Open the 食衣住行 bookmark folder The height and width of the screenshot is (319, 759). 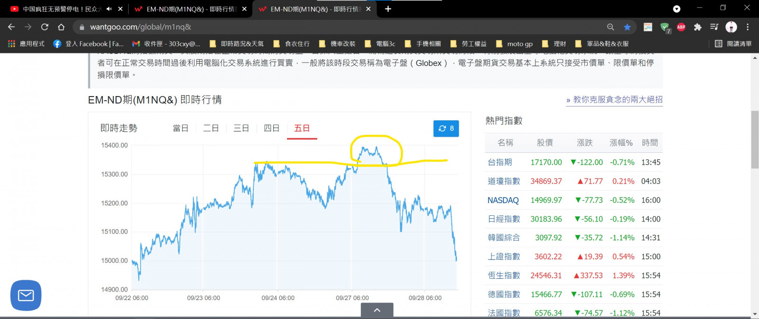(x=292, y=44)
